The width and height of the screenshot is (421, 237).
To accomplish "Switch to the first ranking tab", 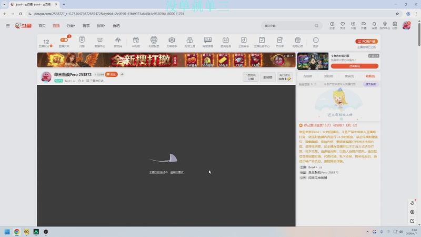I will coord(307,76).
